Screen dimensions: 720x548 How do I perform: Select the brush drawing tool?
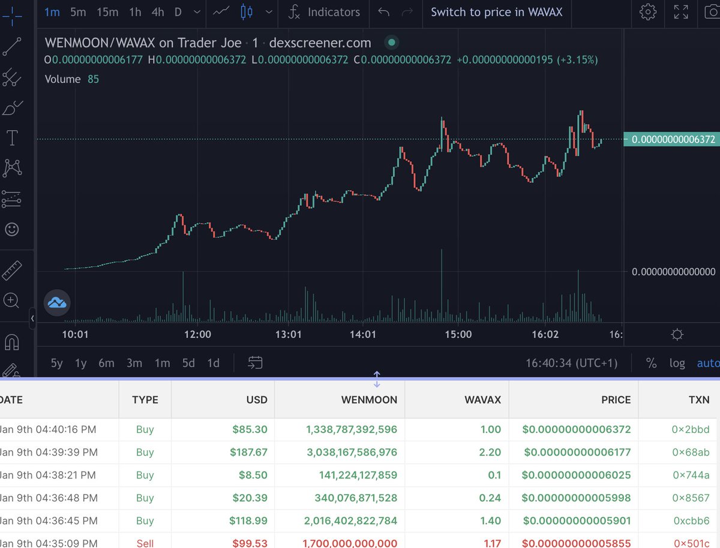point(11,109)
